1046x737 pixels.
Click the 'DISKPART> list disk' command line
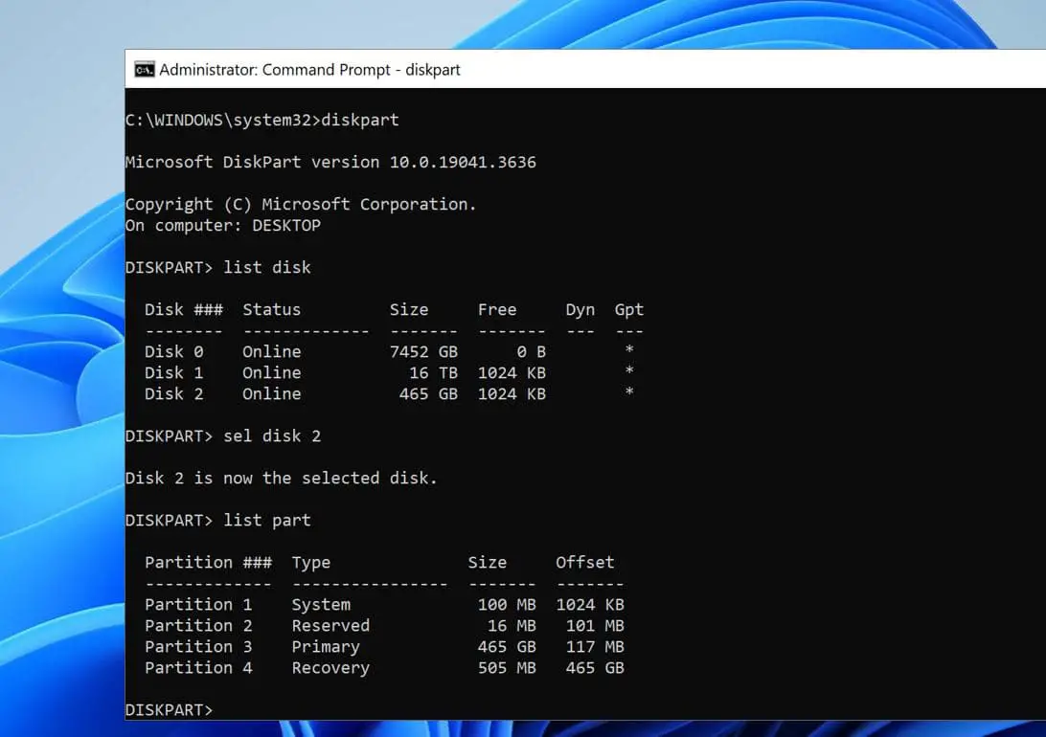pos(218,267)
